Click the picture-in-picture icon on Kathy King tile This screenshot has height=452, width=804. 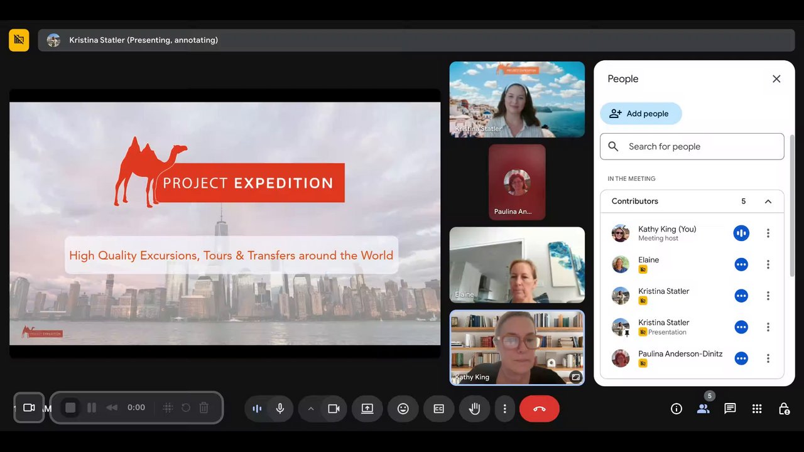pyautogui.click(x=575, y=377)
